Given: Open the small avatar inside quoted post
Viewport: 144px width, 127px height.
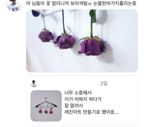Looking at the screenshot, I should pos(34,83).
